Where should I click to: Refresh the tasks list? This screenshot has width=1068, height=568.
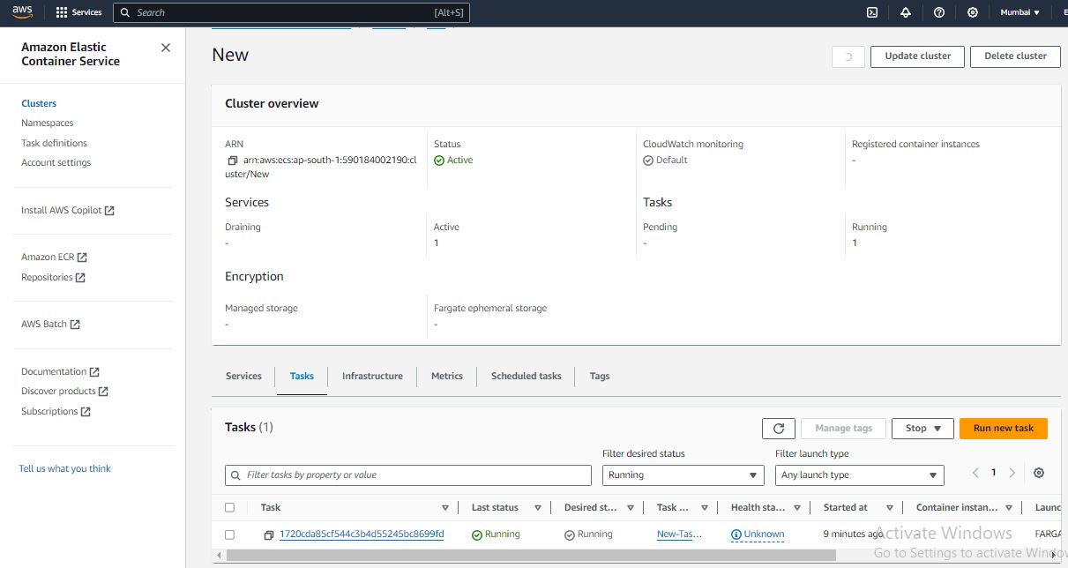(x=778, y=429)
